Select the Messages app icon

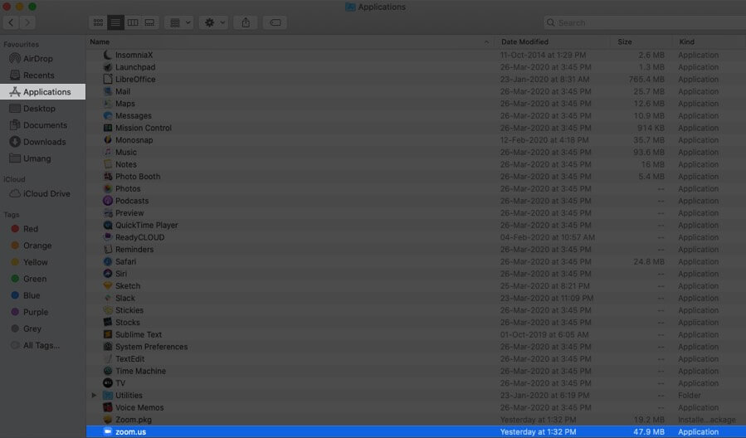click(108, 115)
